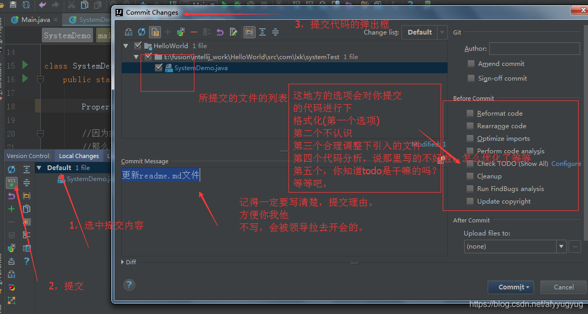Select SystemDemo.java row in commit tree
Image resolution: width=588 pixels, height=314 pixels.
(285, 68)
